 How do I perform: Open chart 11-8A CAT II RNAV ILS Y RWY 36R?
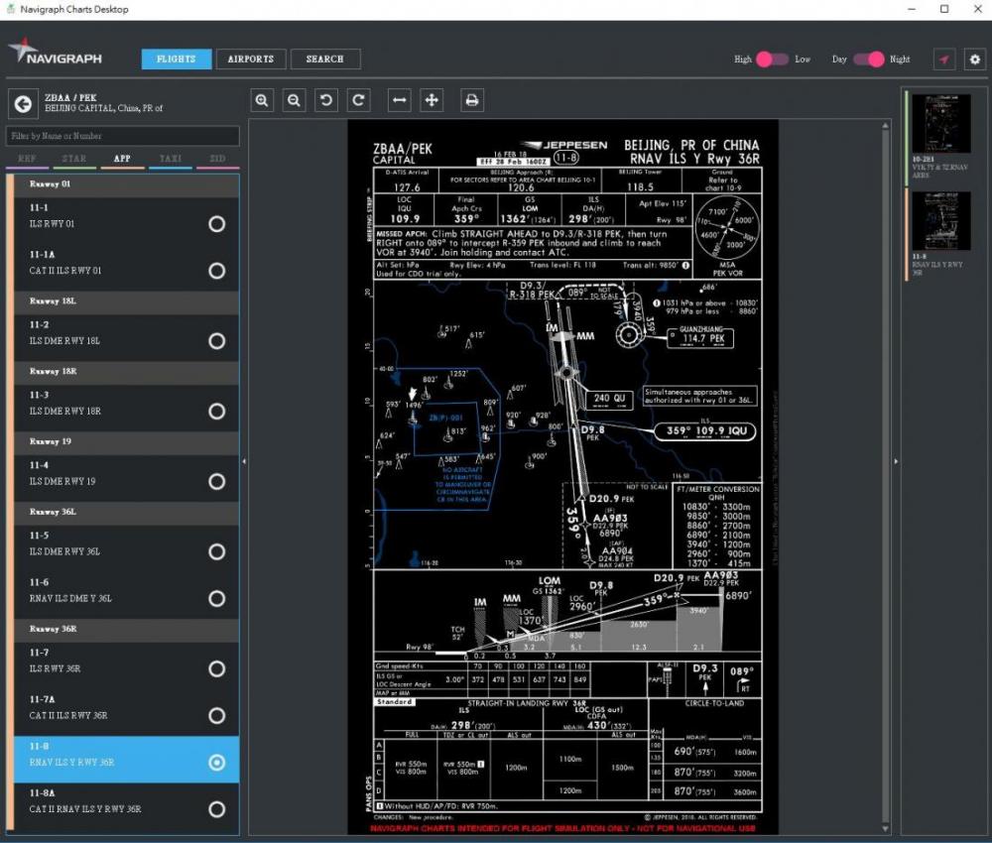pyautogui.click(x=127, y=805)
